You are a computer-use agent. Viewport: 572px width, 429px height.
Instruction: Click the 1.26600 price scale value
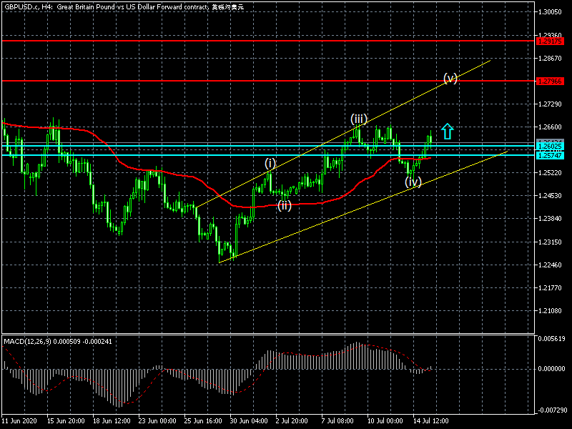point(550,127)
